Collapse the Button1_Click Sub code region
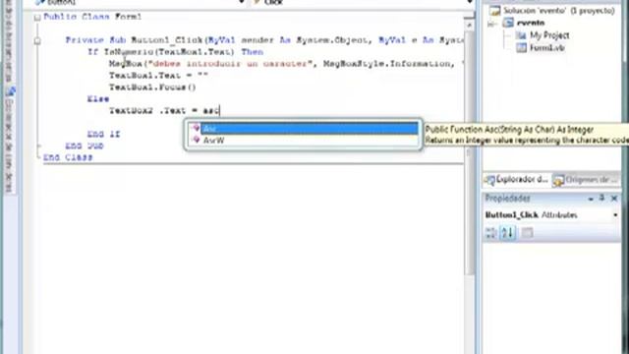 click(37, 40)
